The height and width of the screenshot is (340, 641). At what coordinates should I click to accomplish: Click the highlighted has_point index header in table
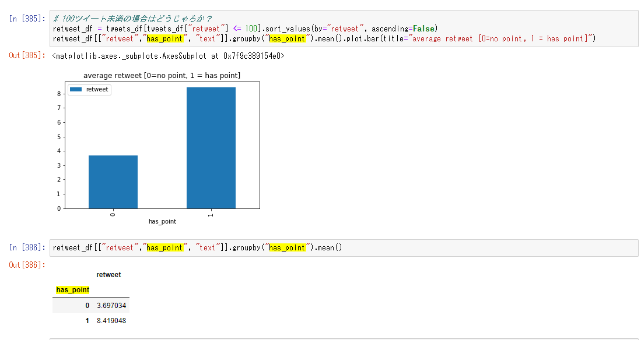click(x=72, y=290)
